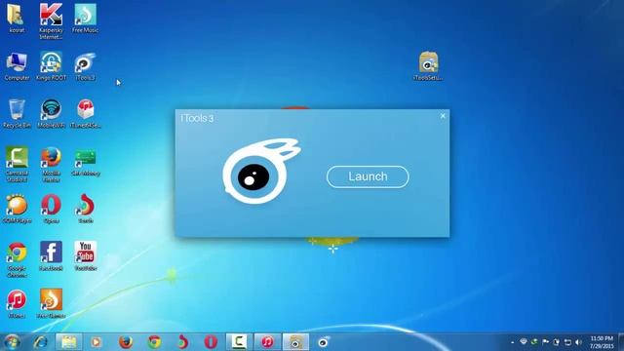Open Chrome from the taskbar
The width and height of the screenshot is (624, 351).
point(154,342)
